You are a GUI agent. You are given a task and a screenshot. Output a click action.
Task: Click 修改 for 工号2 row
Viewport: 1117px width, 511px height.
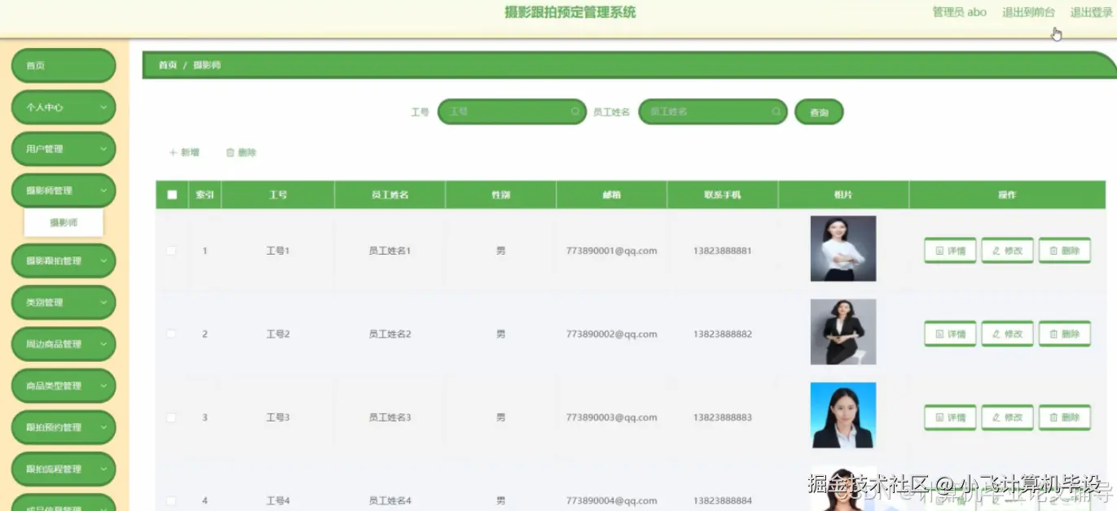coord(1007,334)
